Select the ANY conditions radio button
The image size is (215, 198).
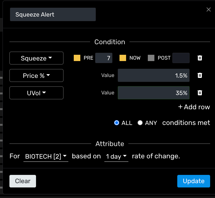tap(140, 123)
